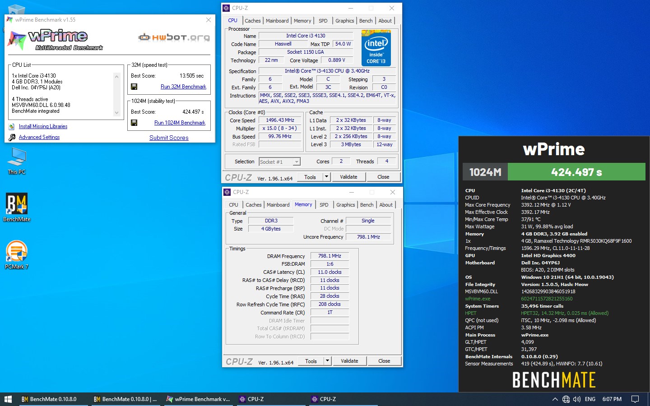Open the network icon in system tray

pos(566,399)
